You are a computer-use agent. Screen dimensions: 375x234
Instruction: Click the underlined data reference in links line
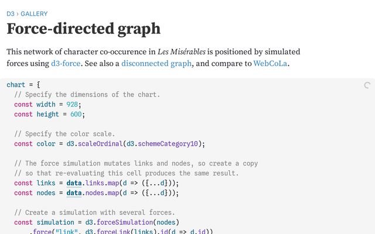click(74, 183)
